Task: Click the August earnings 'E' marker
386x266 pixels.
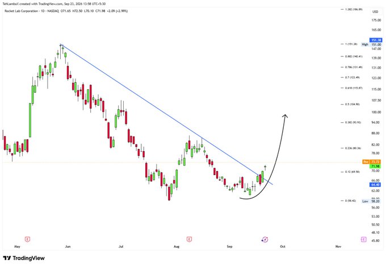Action: 189,239
